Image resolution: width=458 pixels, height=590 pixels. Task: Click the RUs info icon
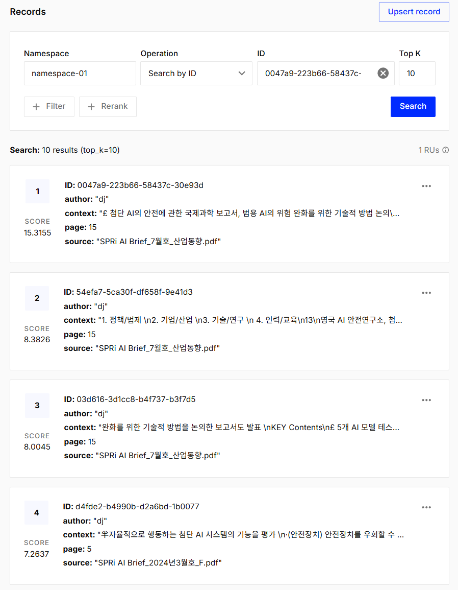click(445, 150)
